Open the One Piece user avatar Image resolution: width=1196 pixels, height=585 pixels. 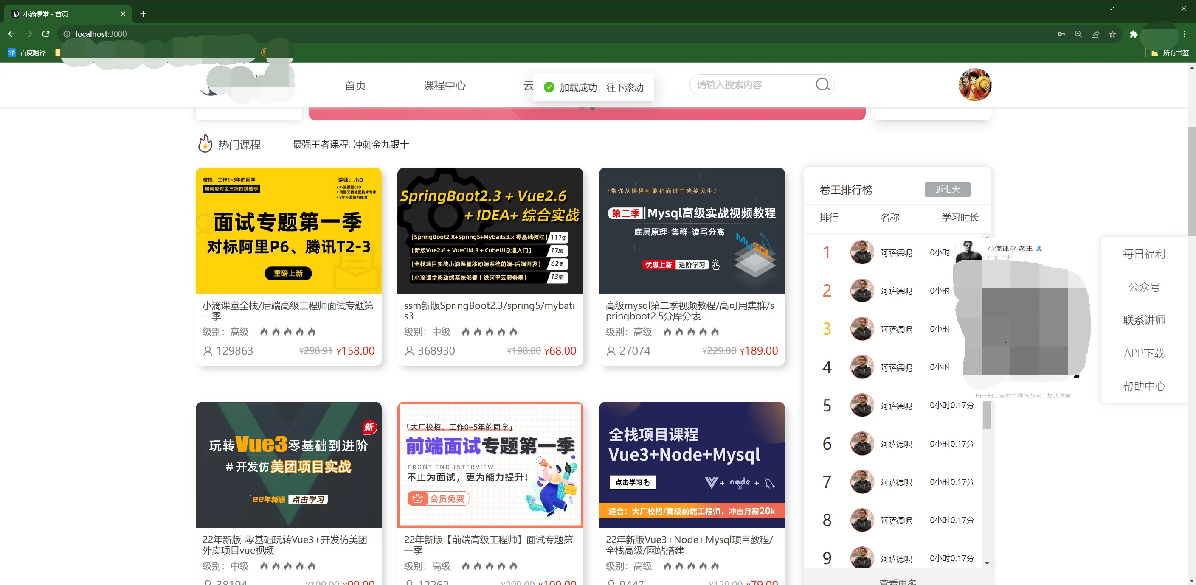[x=974, y=85]
